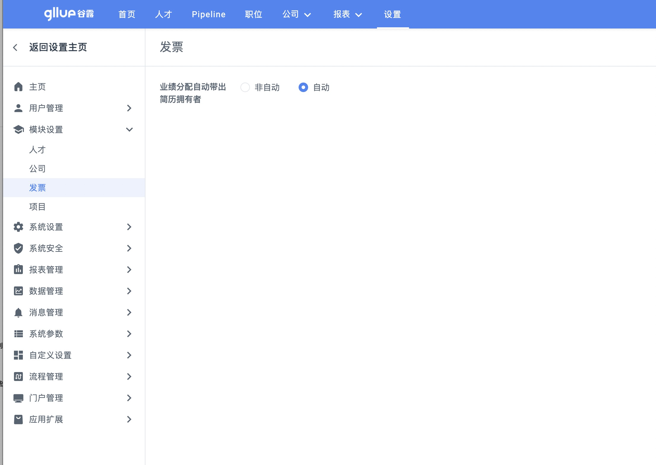Expand 自定义设置 with its chevron
The image size is (656, 465).
[x=129, y=355]
